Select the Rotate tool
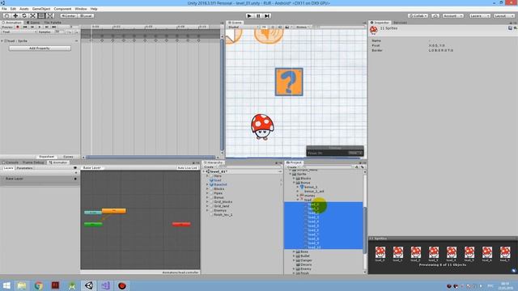This screenshot has height=291, width=518. coord(24,15)
